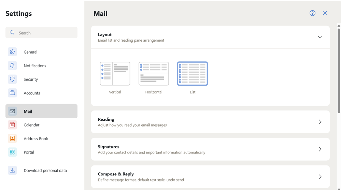Click the vertical scrollbar thumb

(x=339, y=70)
